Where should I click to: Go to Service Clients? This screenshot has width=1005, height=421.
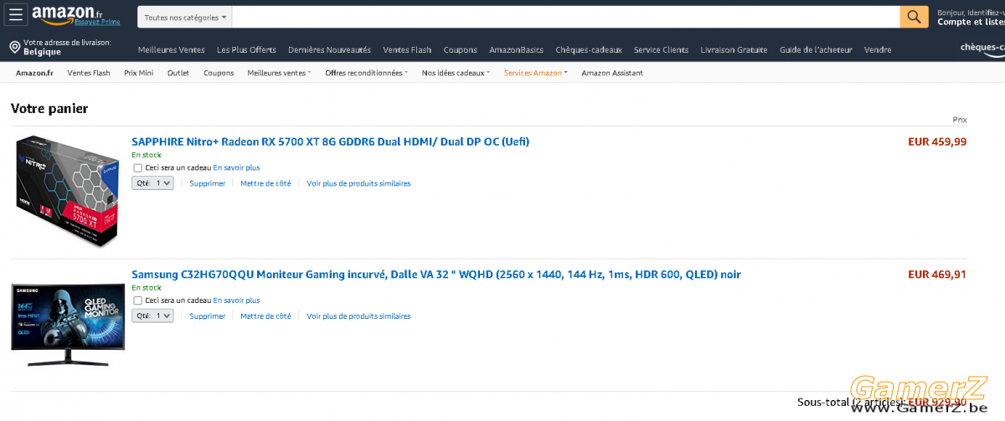(x=662, y=50)
